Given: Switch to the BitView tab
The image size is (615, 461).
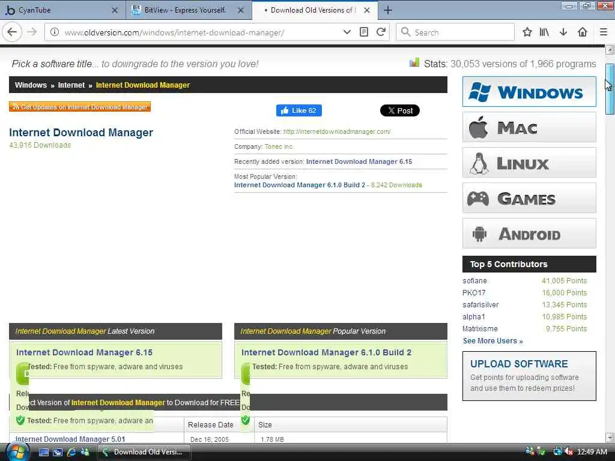Looking at the screenshot, I should (x=189, y=10).
